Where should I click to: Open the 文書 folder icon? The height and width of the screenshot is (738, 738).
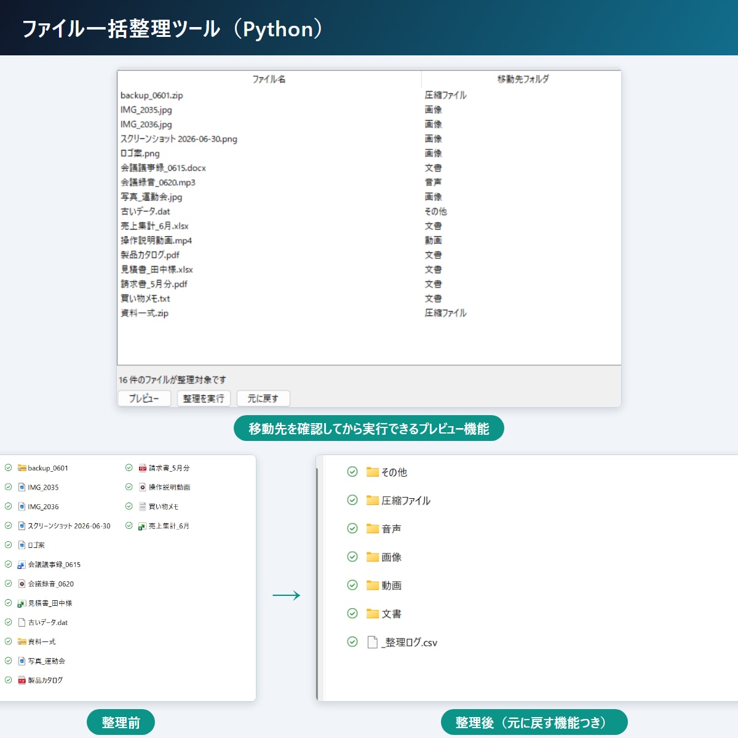(x=373, y=613)
